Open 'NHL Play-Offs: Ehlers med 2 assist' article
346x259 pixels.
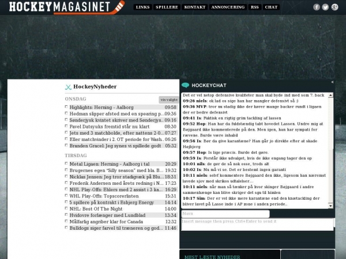click(x=116, y=189)
